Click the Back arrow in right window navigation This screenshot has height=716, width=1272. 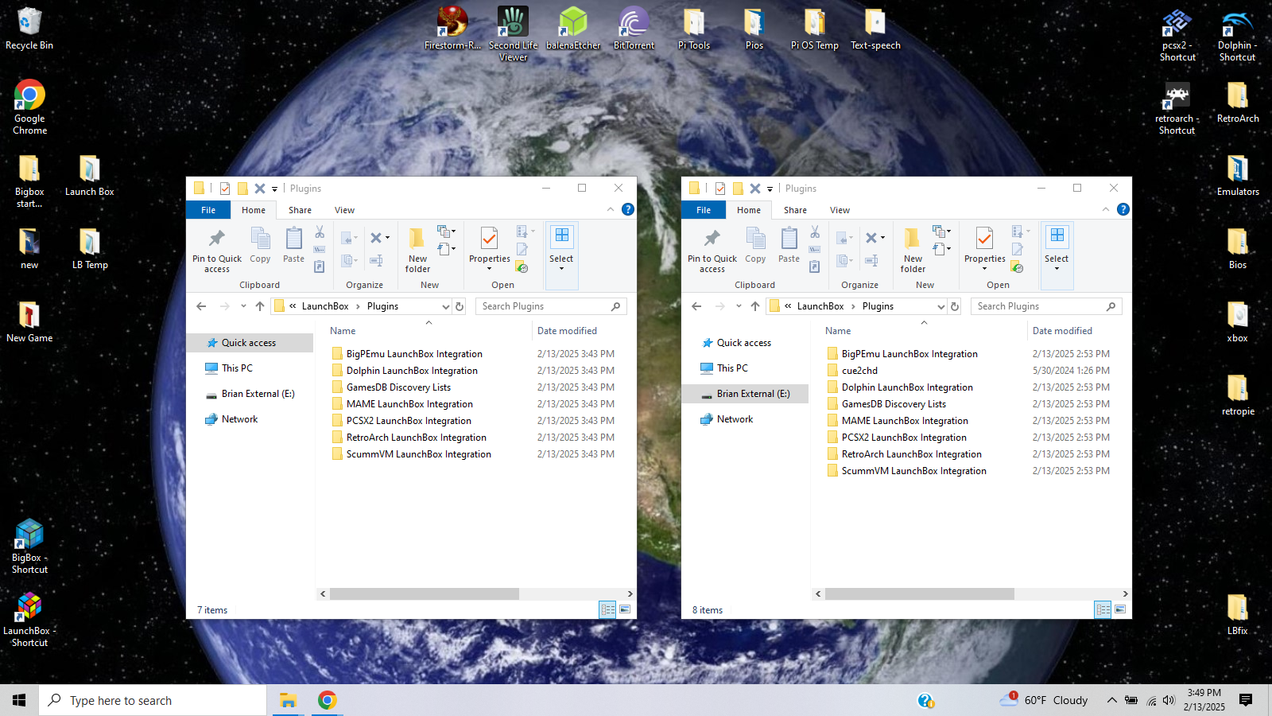point(696,306)
